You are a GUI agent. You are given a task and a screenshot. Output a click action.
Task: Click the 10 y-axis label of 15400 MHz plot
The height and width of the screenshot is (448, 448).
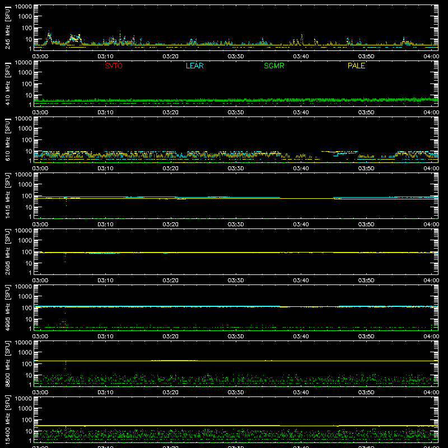pyautogui.click(x=29, y=431)
